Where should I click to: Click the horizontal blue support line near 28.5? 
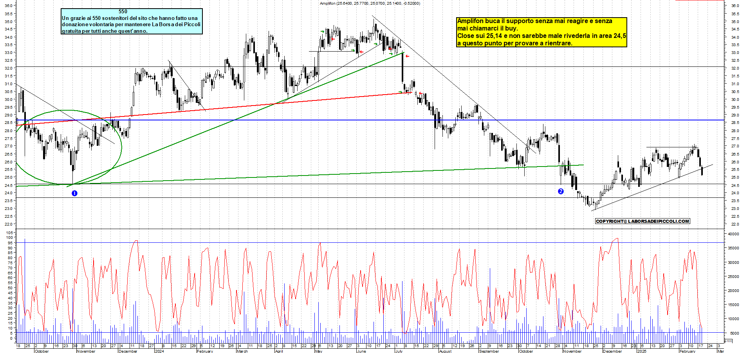tap(370, 120)
